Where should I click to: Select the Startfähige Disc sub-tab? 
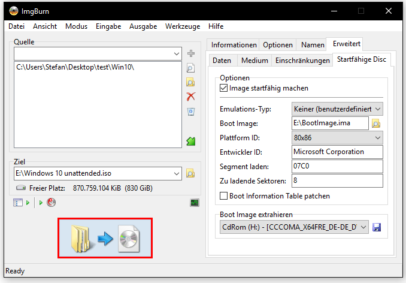362,59
